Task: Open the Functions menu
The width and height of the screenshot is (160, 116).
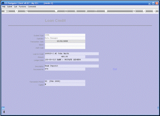Action: pos(22,6)
